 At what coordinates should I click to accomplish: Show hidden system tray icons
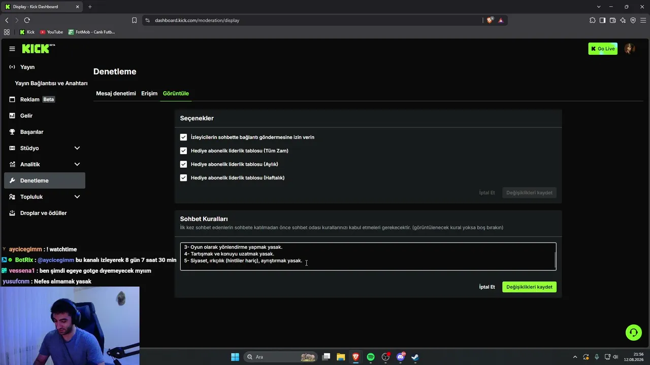[575, 357]
